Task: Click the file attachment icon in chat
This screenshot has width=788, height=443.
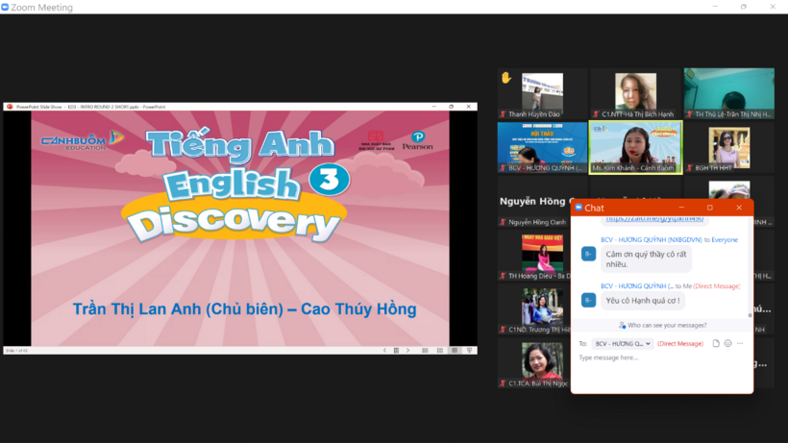Action: 716,343
